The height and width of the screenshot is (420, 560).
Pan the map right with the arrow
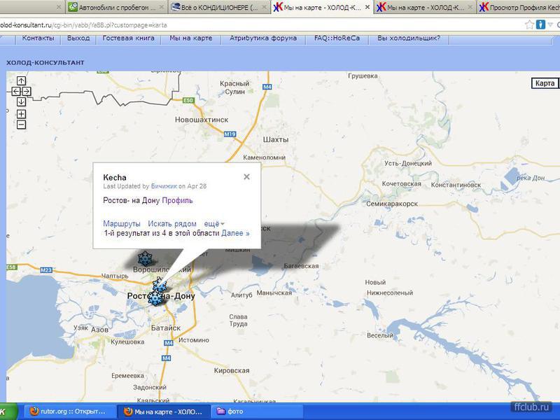point(27,92)
